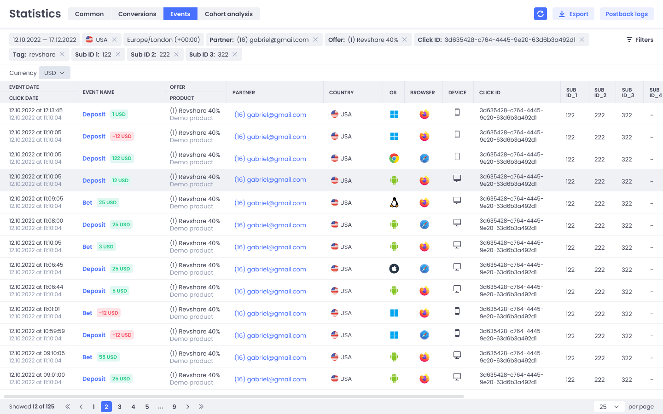Open the Filters panel

tap(640, 40)
